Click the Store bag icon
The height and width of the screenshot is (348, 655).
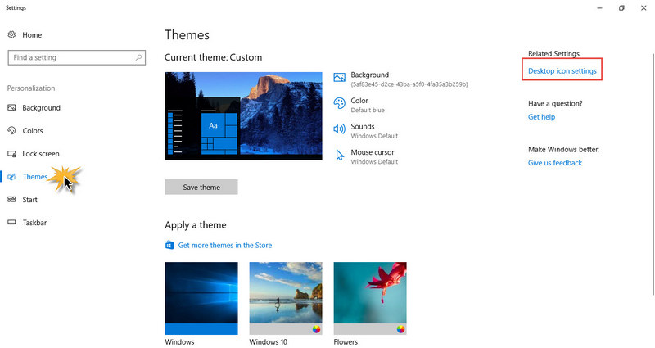pyautogui.click(x=169, y=245)
